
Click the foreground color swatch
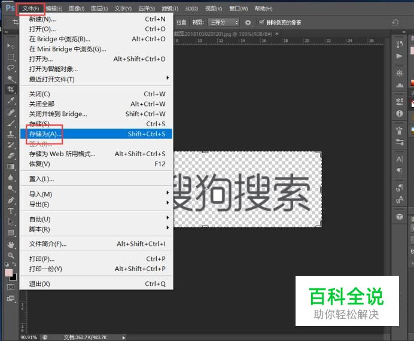click(8, 273)
